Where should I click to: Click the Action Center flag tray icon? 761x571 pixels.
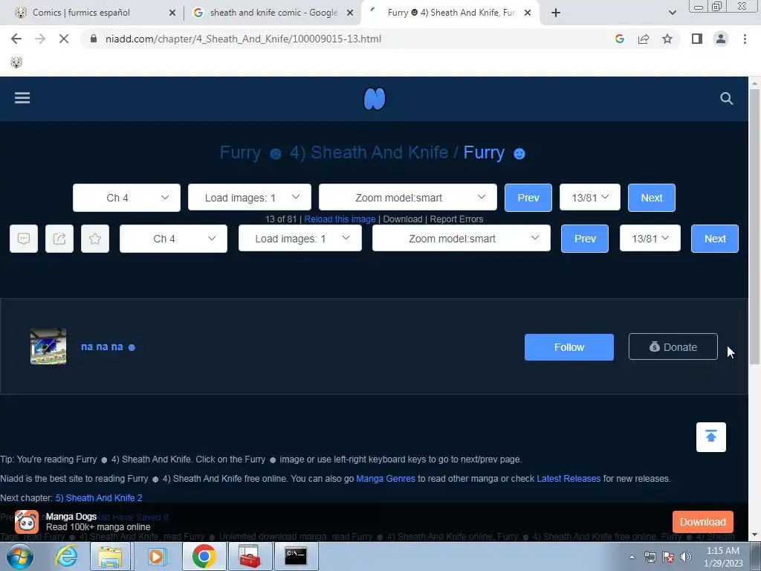tap(668, 557)
